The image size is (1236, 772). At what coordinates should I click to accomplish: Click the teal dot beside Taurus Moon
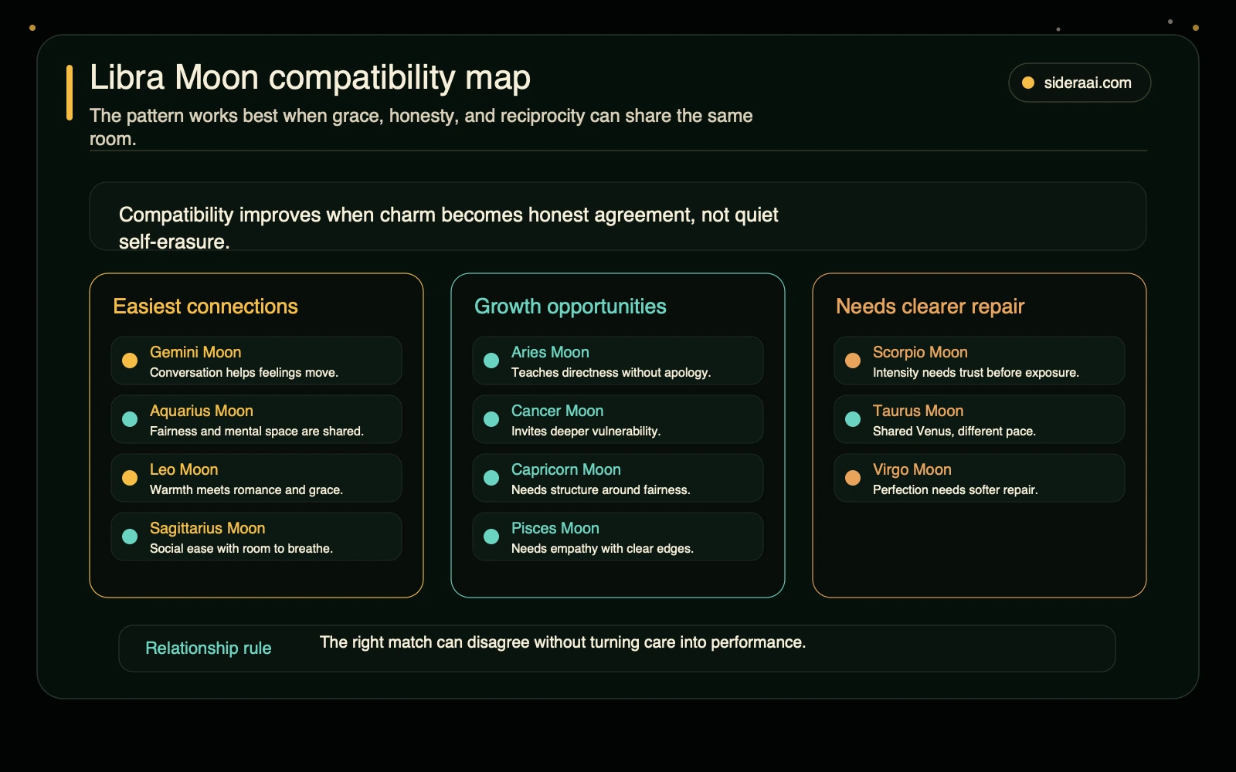click(853, 419)
